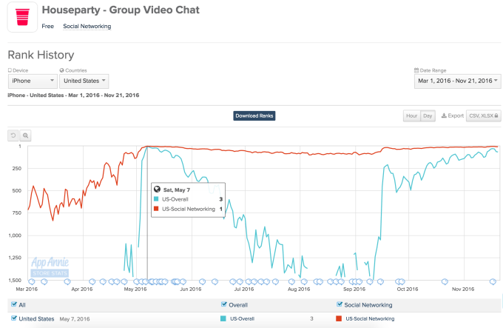Uncheck the All checkbox
The height and width of the screenshot is (328, 503).
tap(13, 304)
